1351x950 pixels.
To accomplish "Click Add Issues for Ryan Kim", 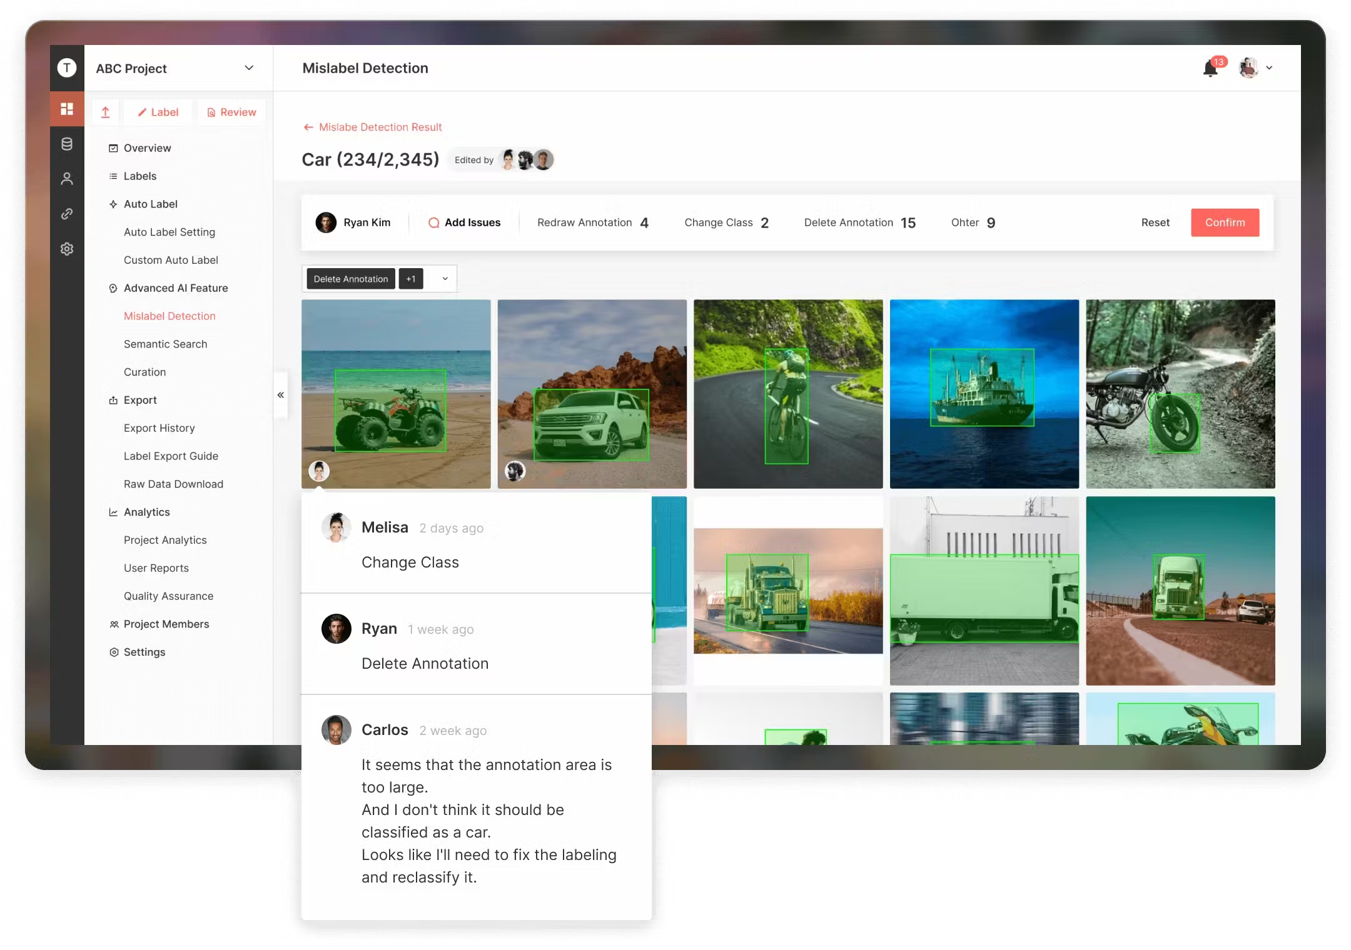I will coord(464,222).
